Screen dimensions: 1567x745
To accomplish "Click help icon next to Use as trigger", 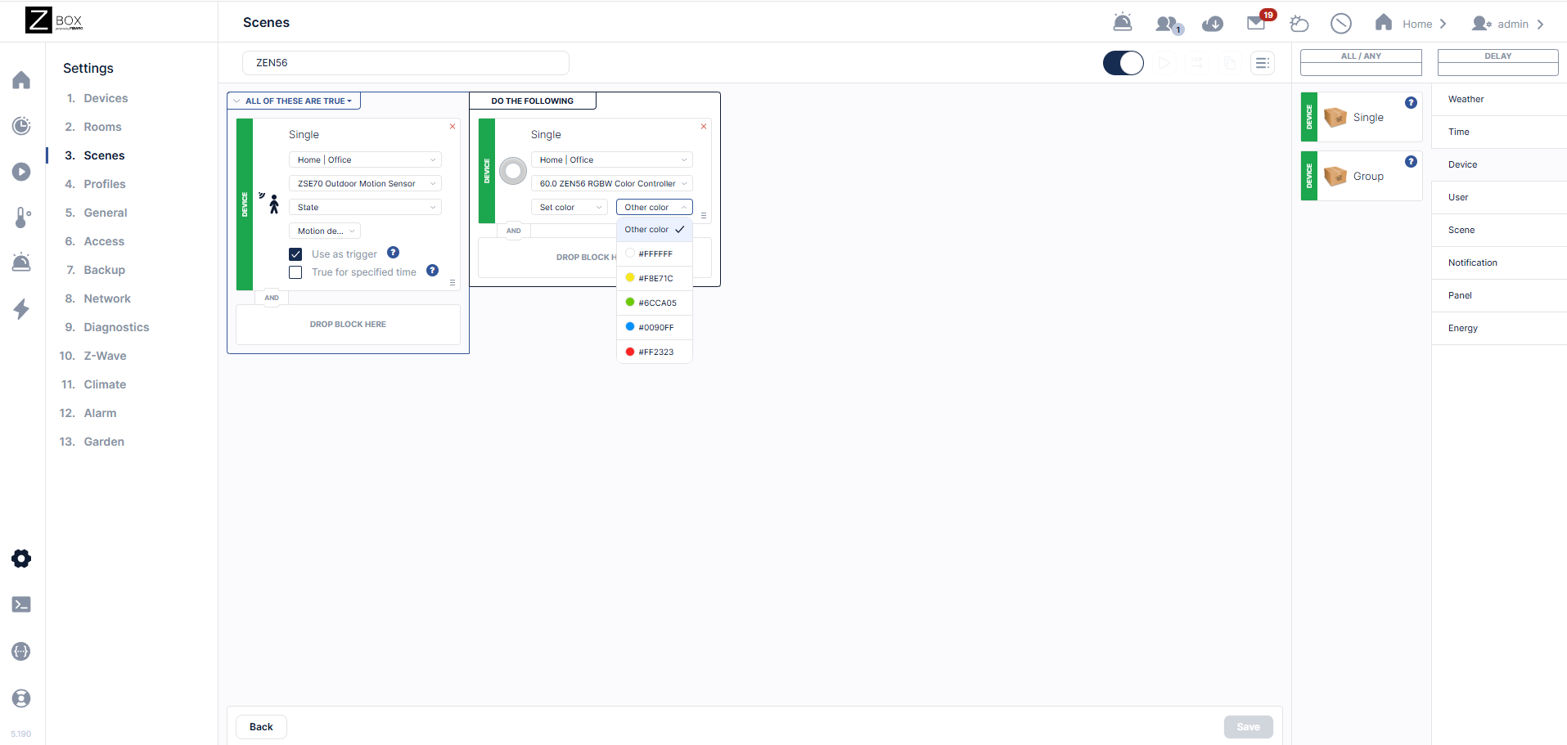I will 393,253.
